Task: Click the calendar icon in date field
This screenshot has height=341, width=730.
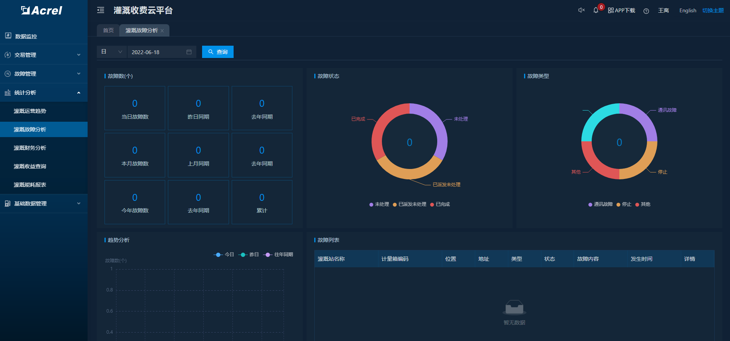Action: point(189,52)
